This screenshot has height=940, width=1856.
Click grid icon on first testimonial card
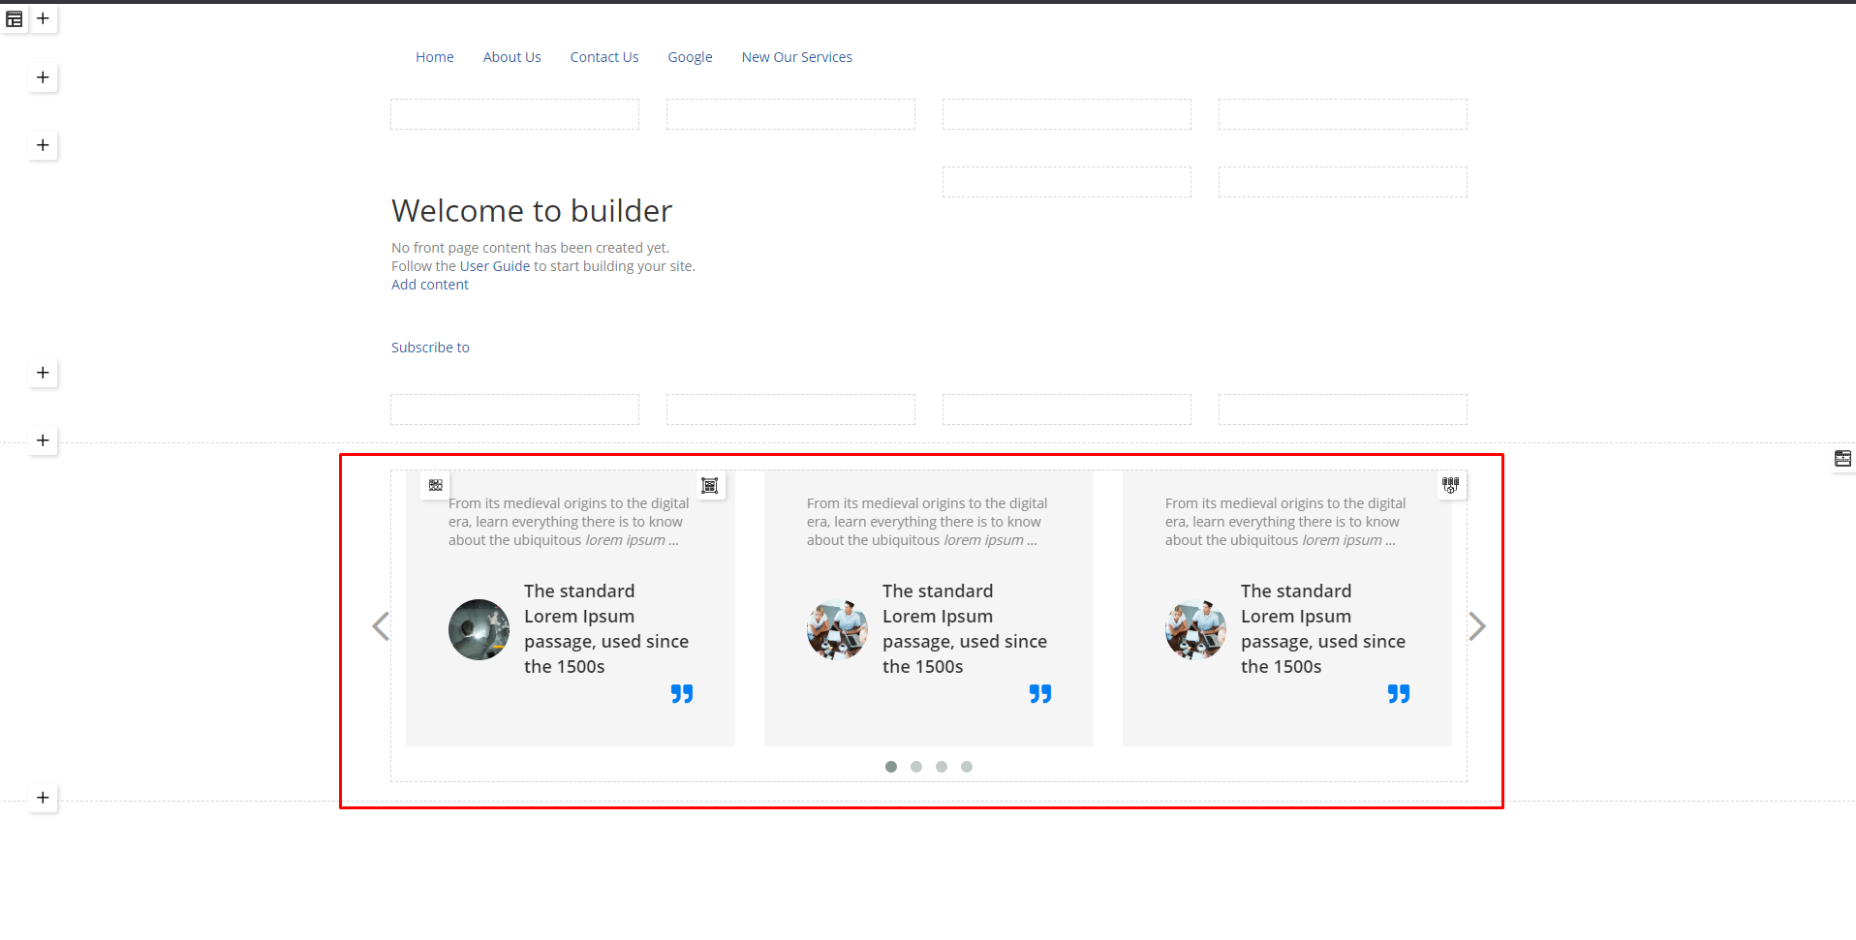pyautogui.click(x=436, y=485)
